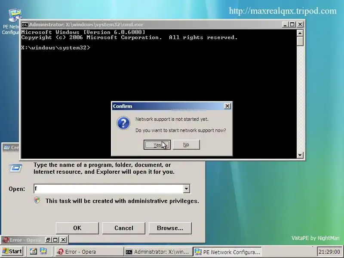
Task: Click "This task will be created with administrative privileges."
Action: pos(122,201)
